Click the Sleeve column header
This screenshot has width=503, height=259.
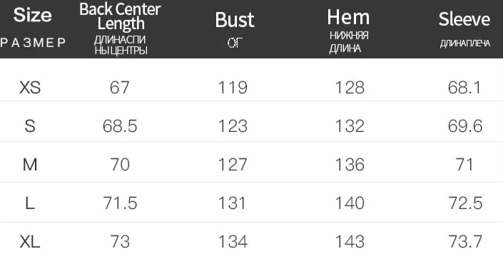pos(464,19)
